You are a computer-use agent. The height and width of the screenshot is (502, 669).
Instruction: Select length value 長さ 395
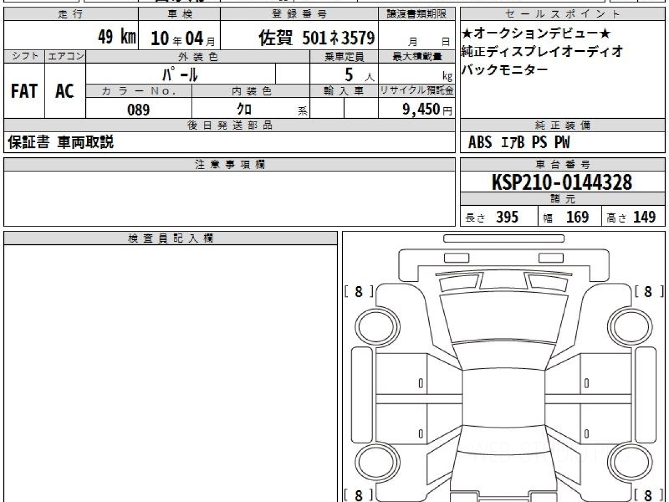[x=492, y=217]
